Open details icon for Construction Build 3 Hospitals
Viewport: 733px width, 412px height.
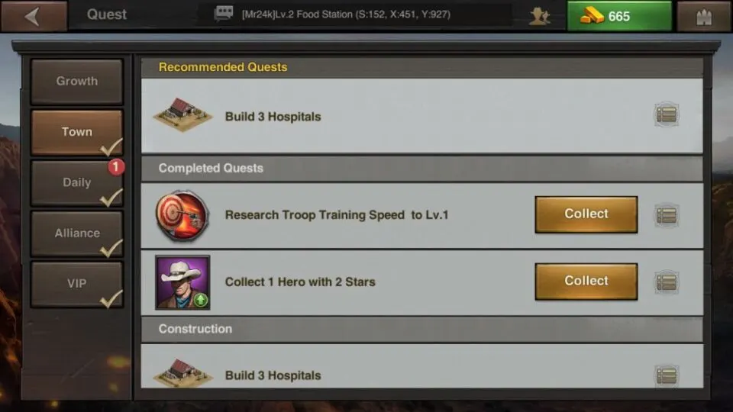tap(667, 375)
